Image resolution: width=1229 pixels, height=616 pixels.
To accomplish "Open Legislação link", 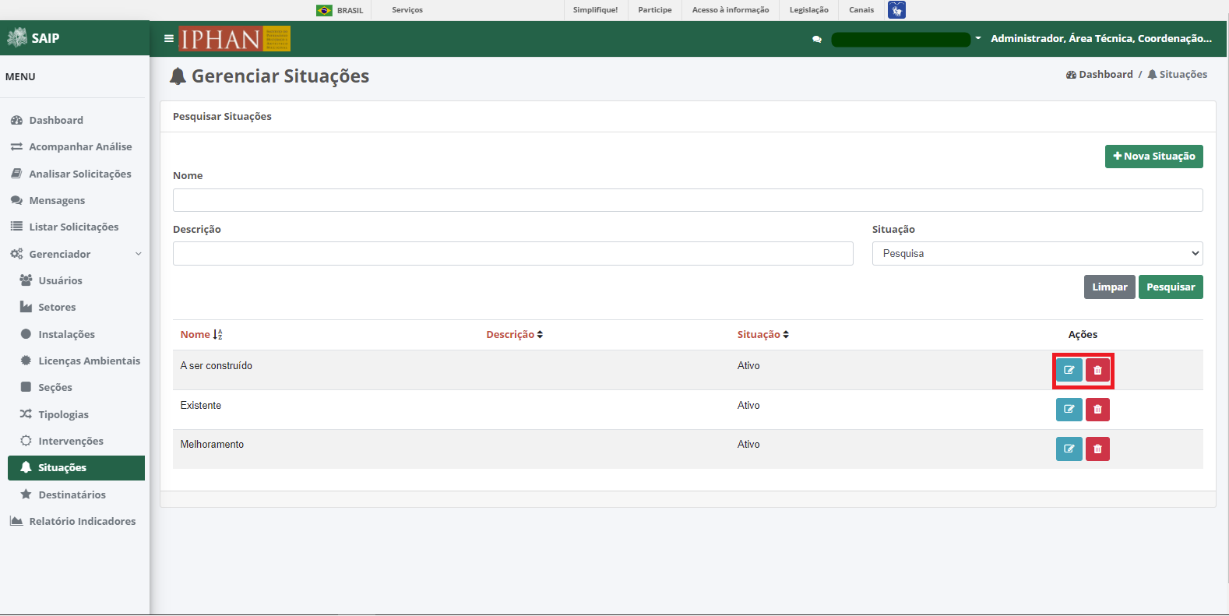I will point(809,10).
